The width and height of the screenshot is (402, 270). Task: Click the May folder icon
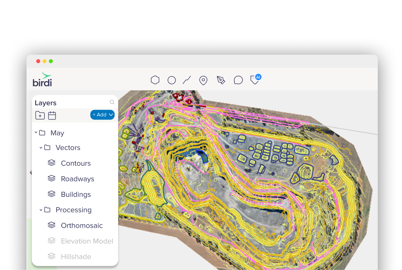click(x=42, y=133)
